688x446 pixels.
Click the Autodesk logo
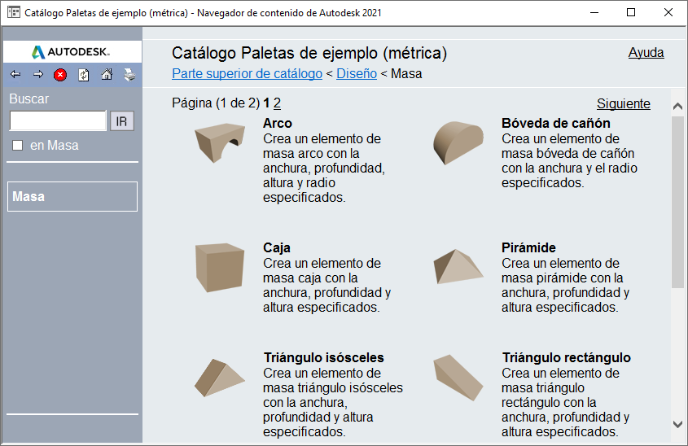(x=71, y=52)
